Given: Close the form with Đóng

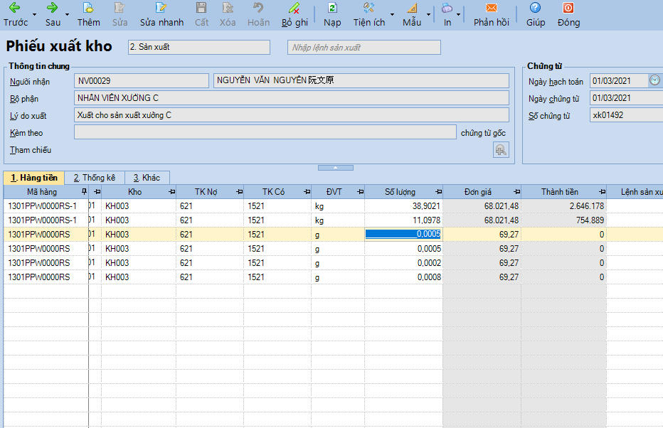Looking at the screenshot, I should coord(568,14).
